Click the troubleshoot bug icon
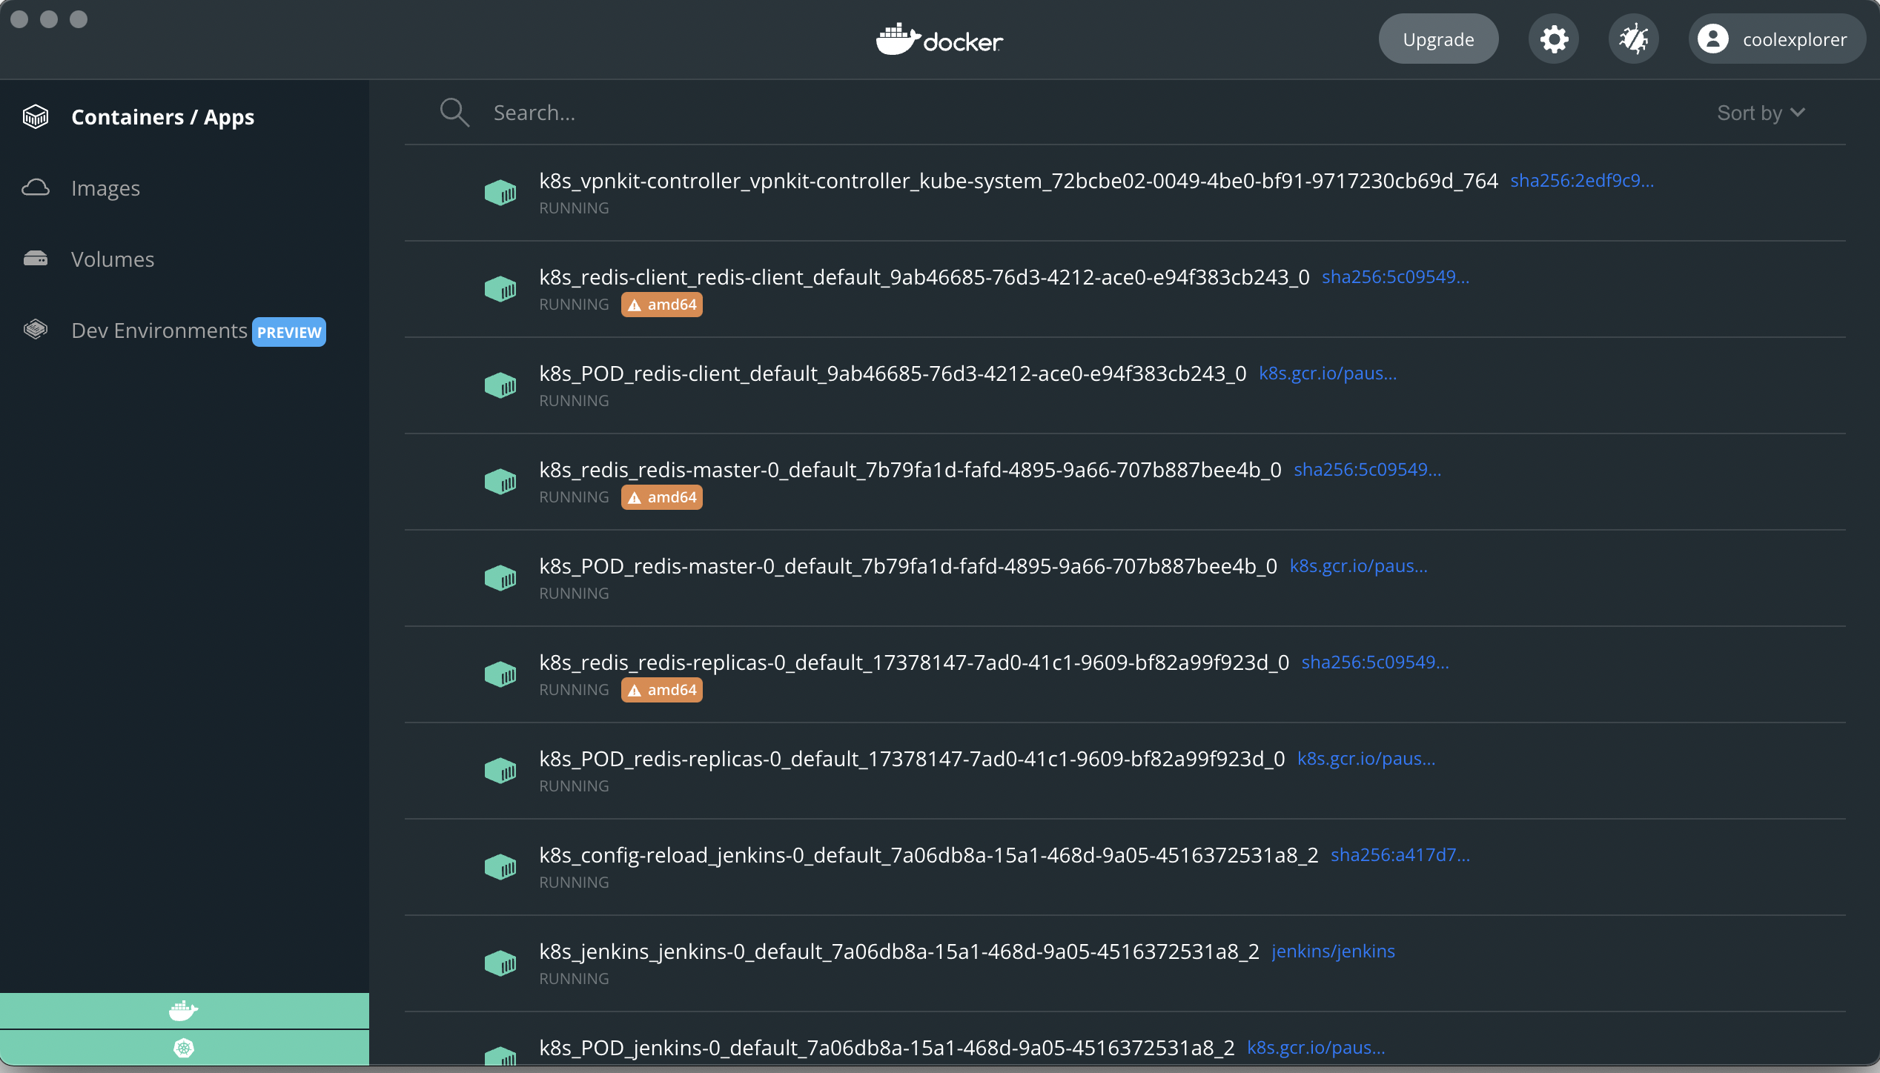Image resolution: width=1880 pixels, height=1073 pixels. point(1633,39)
